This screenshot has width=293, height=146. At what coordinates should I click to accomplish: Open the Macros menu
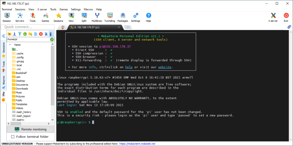click(88, 9)
